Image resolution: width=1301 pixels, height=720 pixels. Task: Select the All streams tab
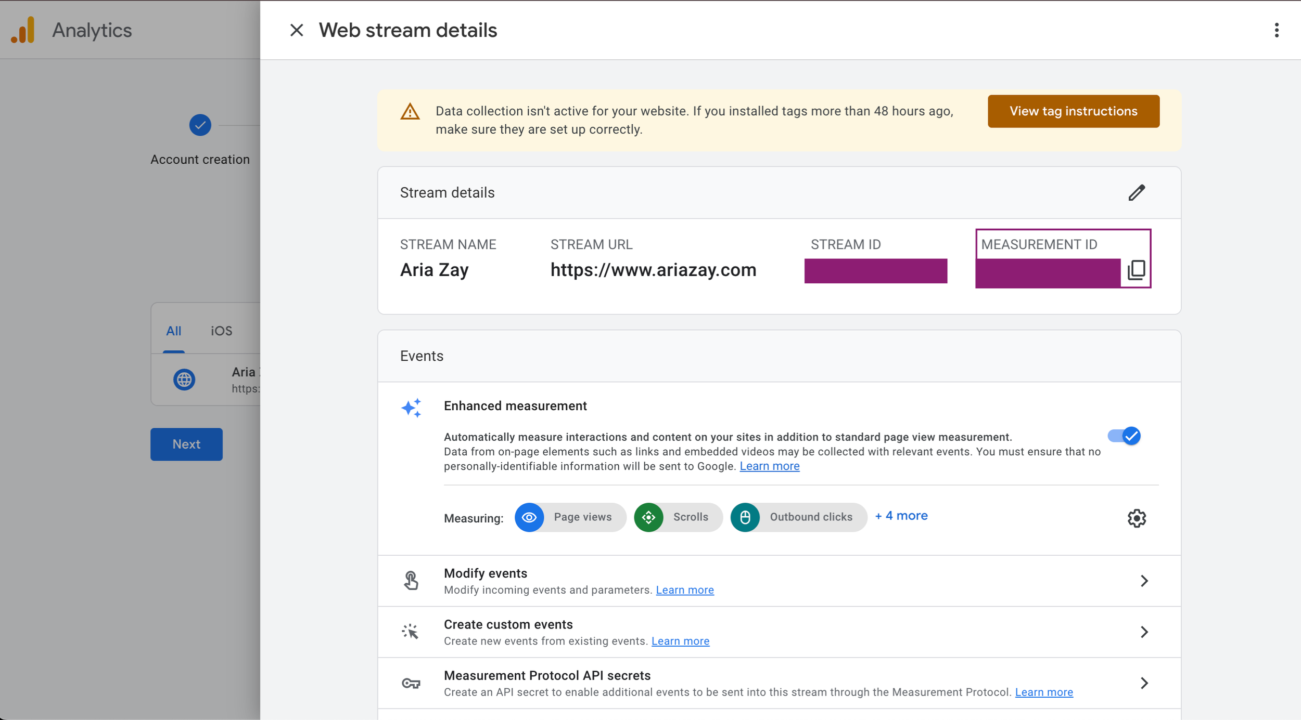173,331
